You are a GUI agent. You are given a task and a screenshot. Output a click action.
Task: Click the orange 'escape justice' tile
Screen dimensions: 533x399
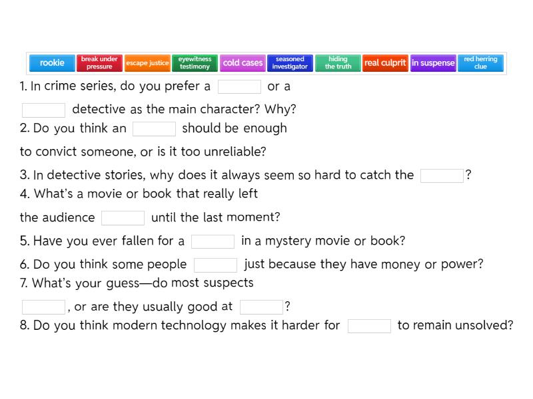click(x=147, y=63)
